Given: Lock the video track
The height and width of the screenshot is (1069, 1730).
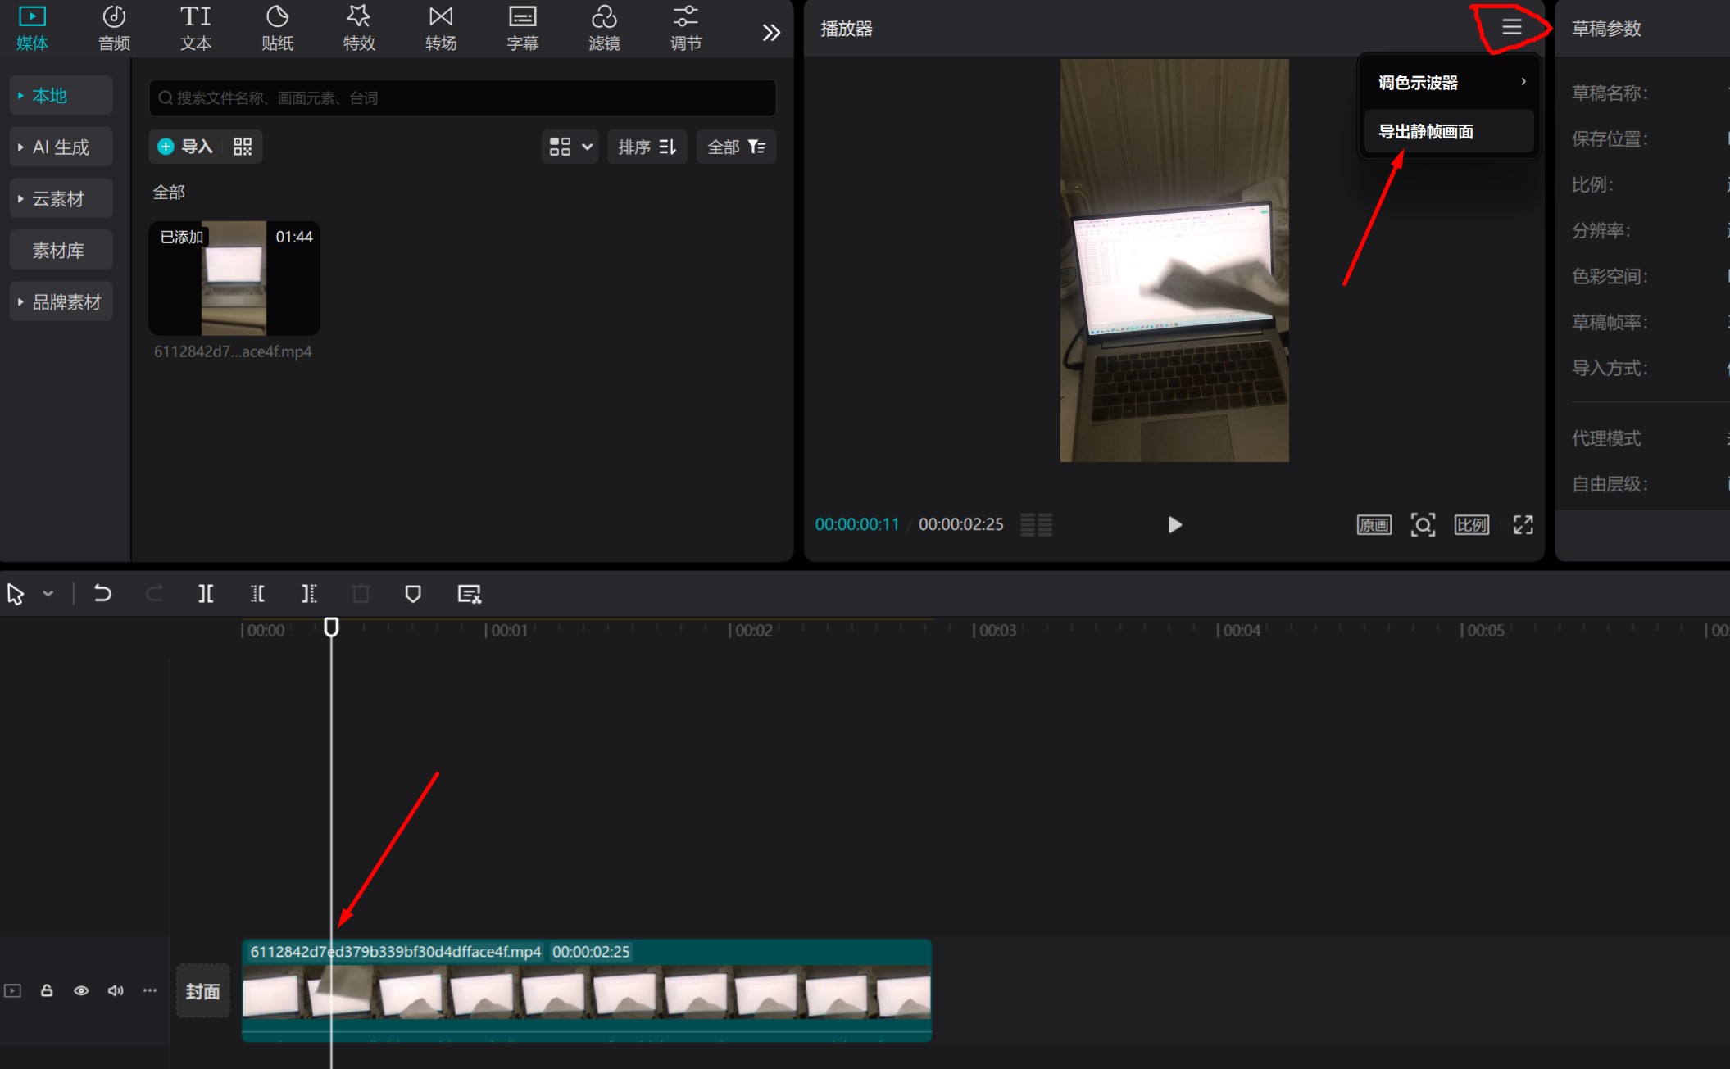Looking at the screenshot, I should 47,990.
